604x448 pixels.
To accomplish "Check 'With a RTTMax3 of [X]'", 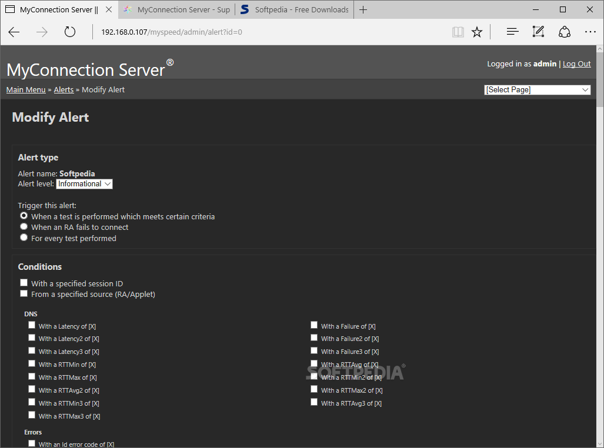I will [32, 415].
